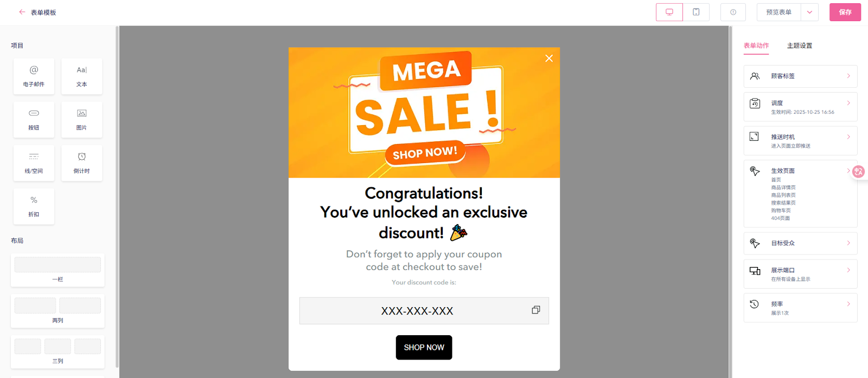Add the 倒计时 countdown element

(x=81, y=163)
